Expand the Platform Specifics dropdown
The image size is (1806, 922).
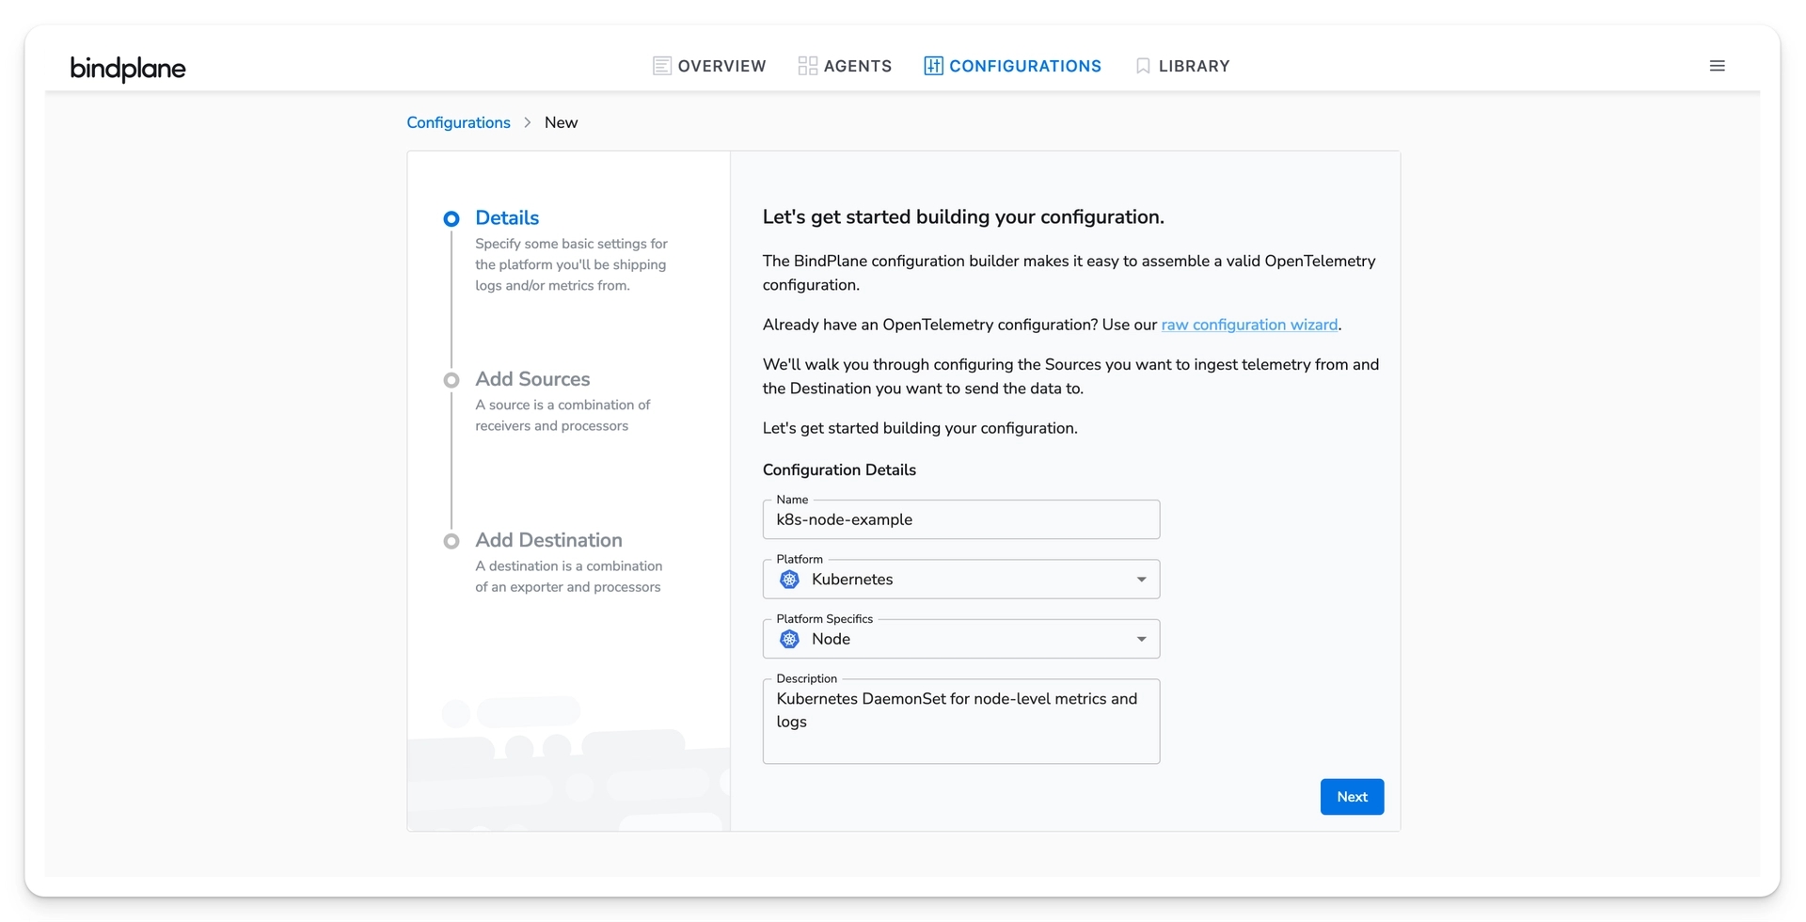pos(1141,638)
